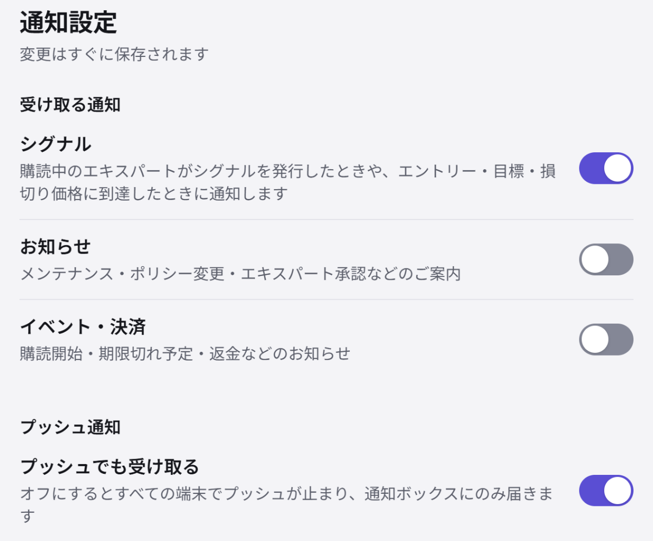The height and width of the screenshot is (541, 653).
Task: Click the 変更はすぐに保存されます subtitle text
Action: tap(114, 55)
